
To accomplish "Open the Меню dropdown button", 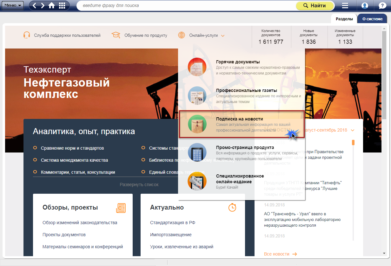I will 13,5.
